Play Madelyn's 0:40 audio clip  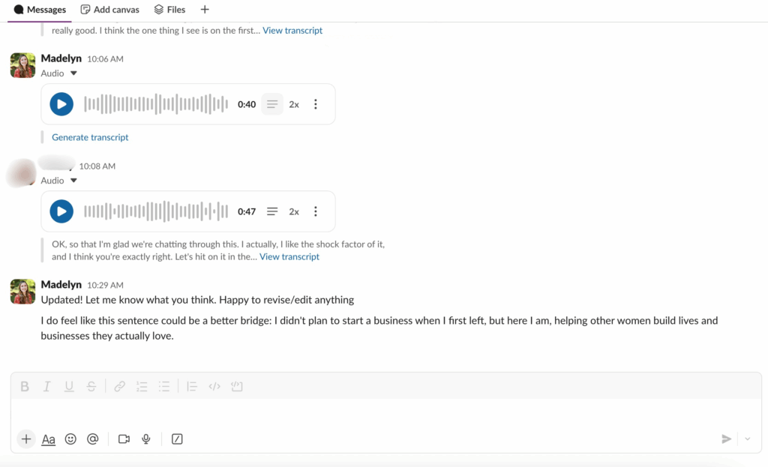[61, 103]
